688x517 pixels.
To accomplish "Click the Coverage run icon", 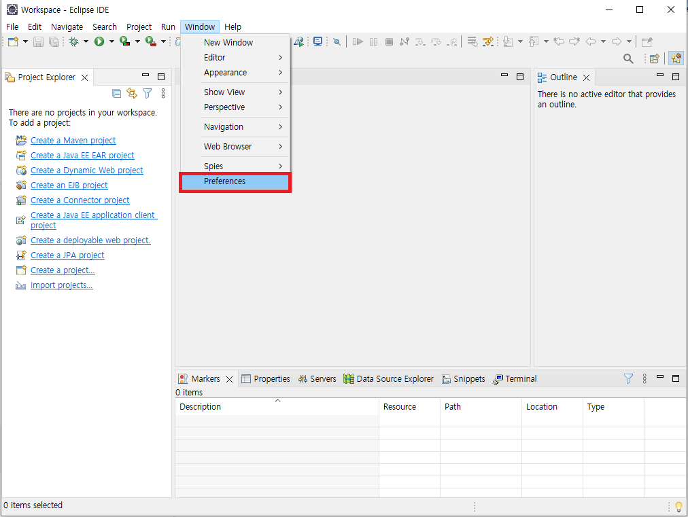I will click(x=125, y=41).
